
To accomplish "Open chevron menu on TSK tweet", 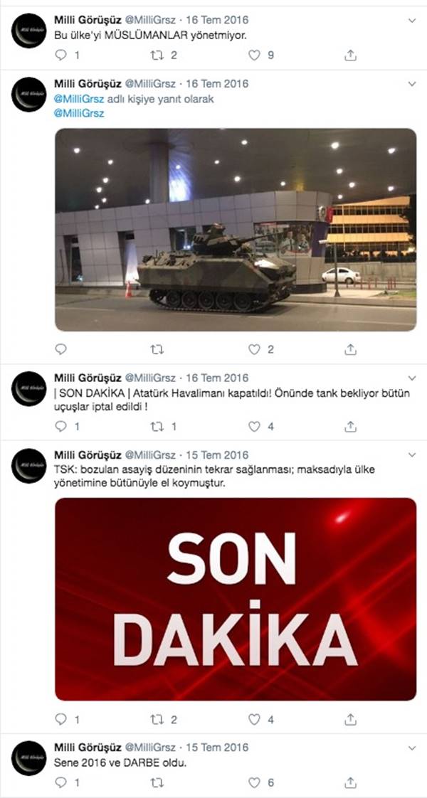I will [x=412, y=455].
